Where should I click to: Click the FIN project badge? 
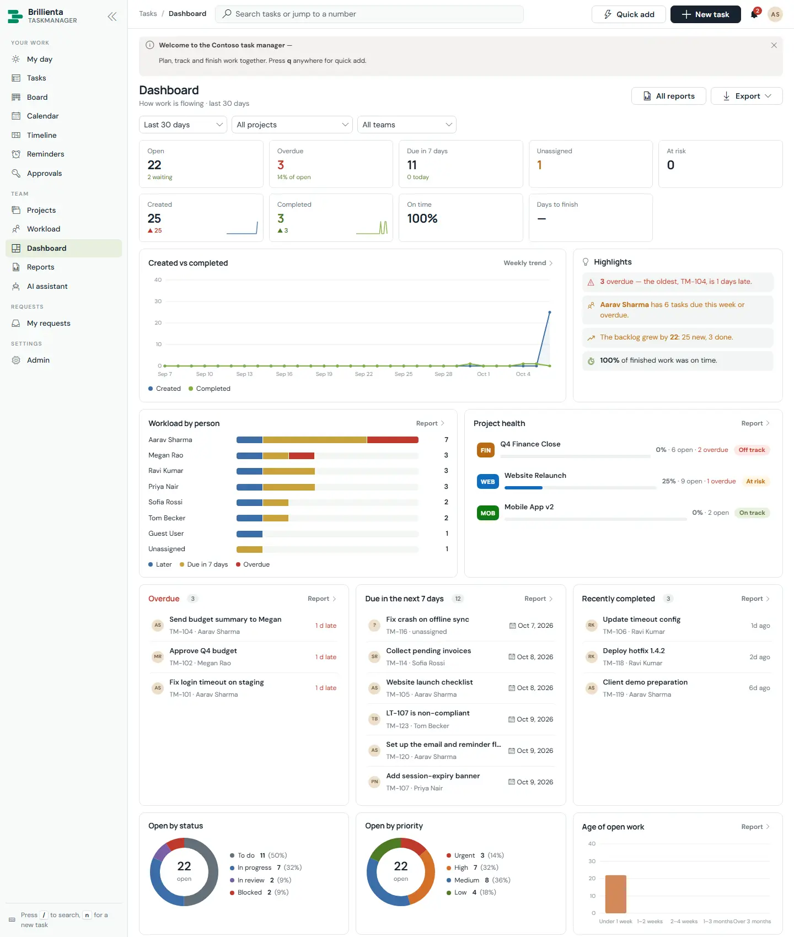pos(486,450)
